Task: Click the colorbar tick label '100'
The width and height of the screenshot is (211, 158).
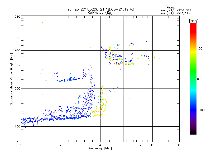Action: click(x=200, y=48)
